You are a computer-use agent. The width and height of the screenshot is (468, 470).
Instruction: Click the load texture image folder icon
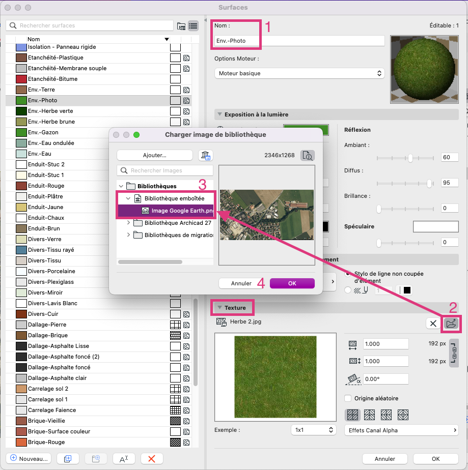click(x=451, y=324)
